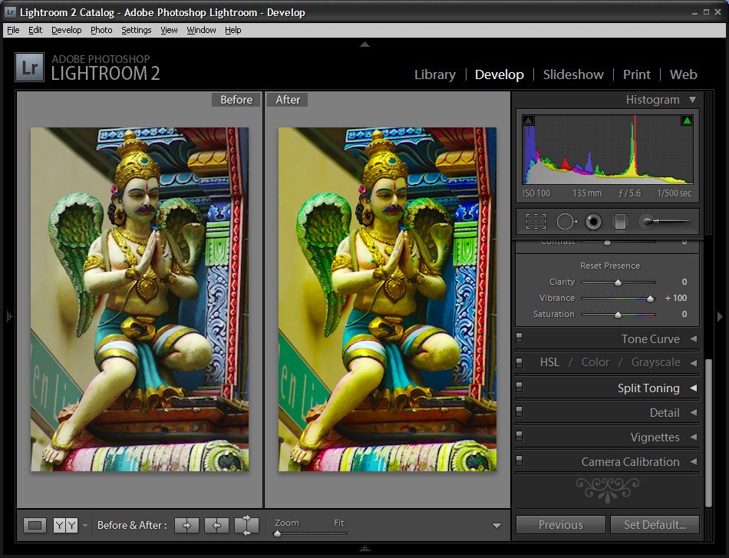This screenshot has width=729, height=558.
Task: Click the Vibrance value +100 field
Action: pos(676,298)
